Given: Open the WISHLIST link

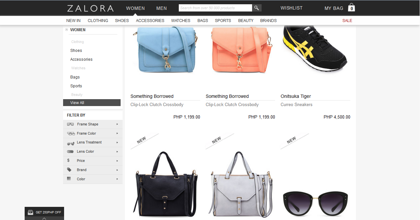Looking at the screenshot, I should click(x=292, y=8).
